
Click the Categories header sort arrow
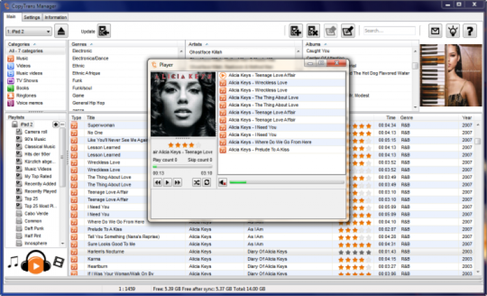click(34, 44)
